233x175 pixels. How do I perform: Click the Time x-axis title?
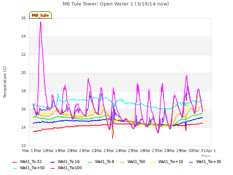click(x=206, y=156)
